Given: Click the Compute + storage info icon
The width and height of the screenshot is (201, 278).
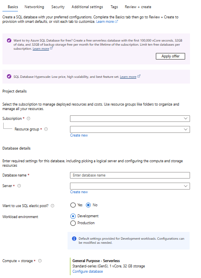Looking at the screenshot, I should 40,261.
